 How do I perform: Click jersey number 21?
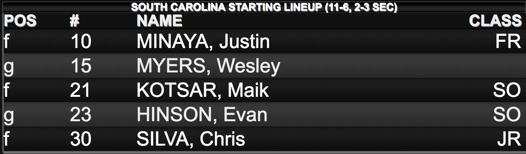click(80, 91)
